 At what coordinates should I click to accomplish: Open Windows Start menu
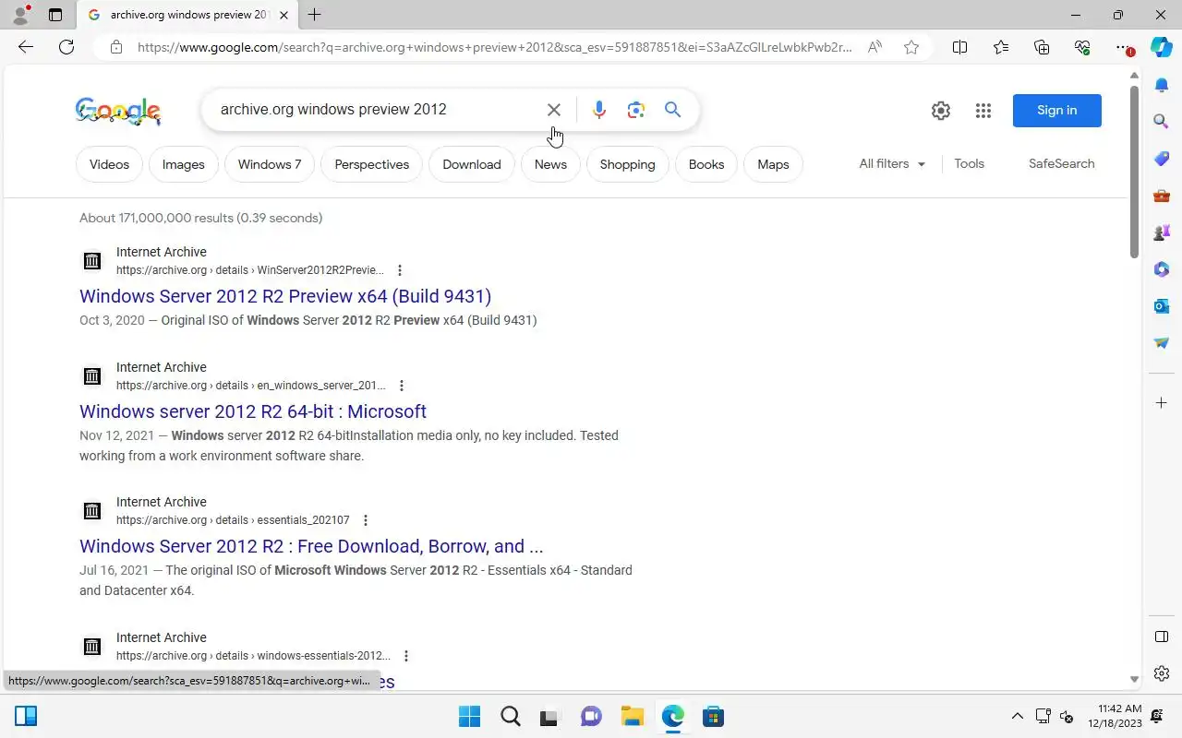(469, 716)
